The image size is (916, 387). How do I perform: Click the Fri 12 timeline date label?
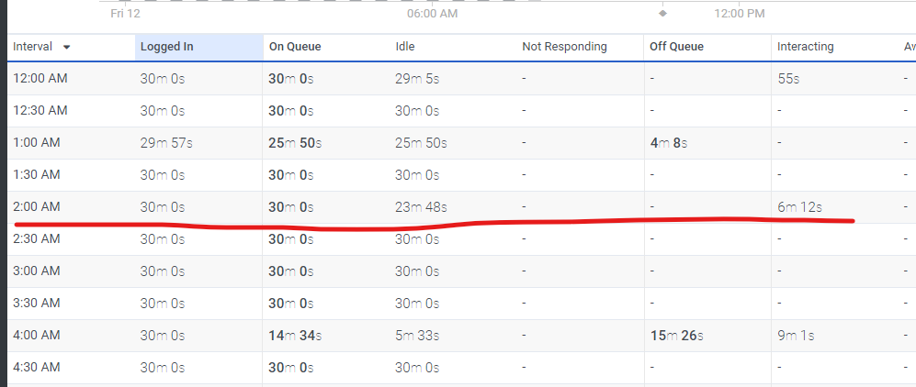(x=126, y=14)
